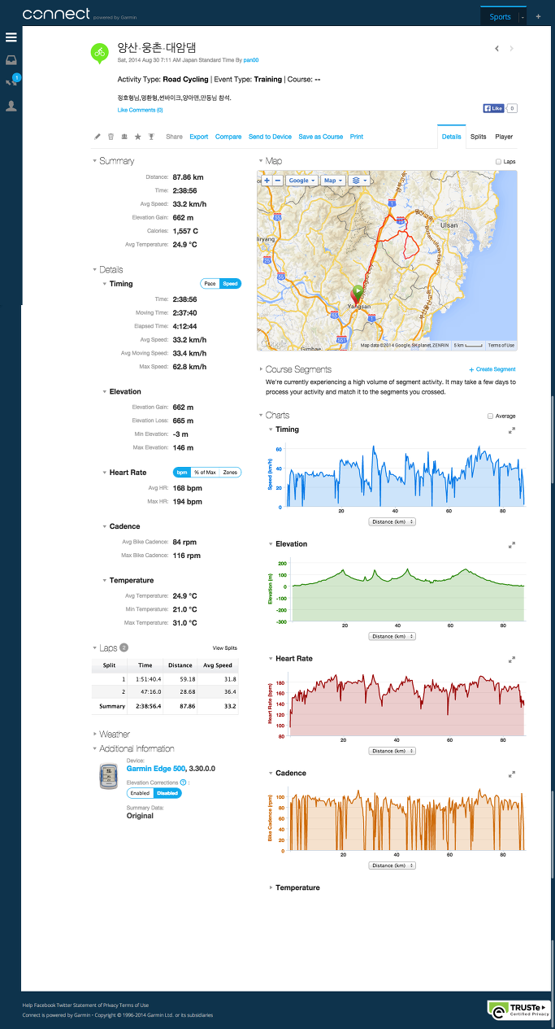The width and height of the screenshot is (555, 1029).
Task: Click the plus add tab button
Action: pyautogui.click(x=538, y=16)
